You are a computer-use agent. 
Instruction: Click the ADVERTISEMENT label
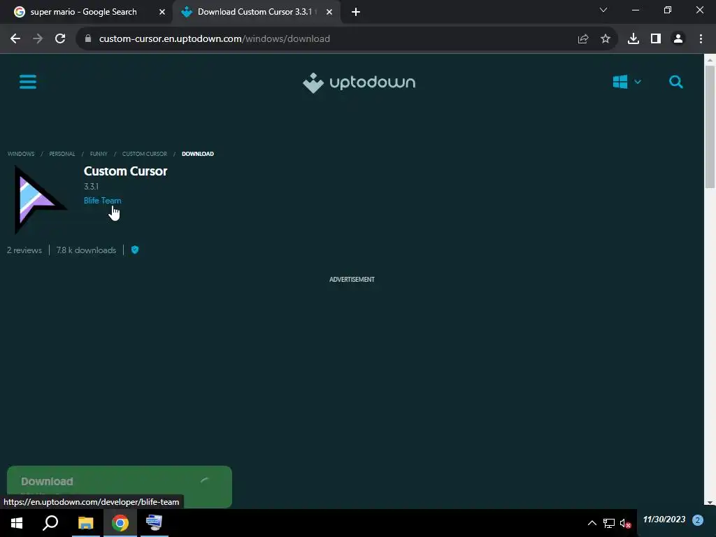point(352,280)
